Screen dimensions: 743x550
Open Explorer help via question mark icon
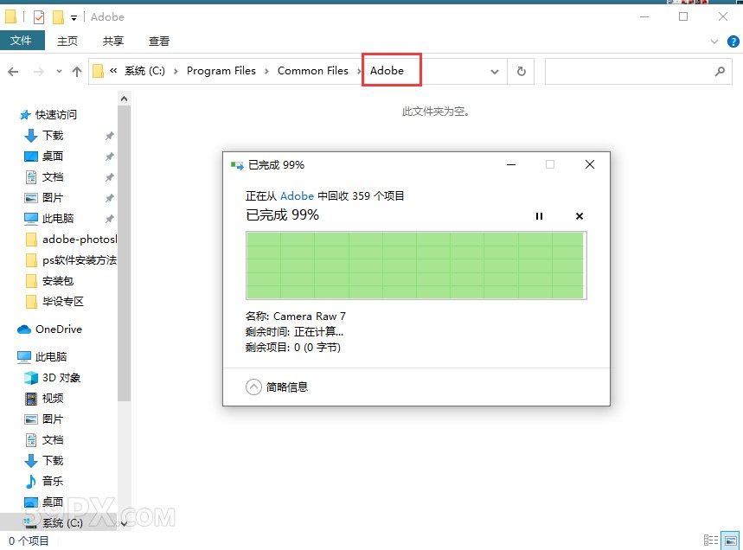(x=734, y=41)
